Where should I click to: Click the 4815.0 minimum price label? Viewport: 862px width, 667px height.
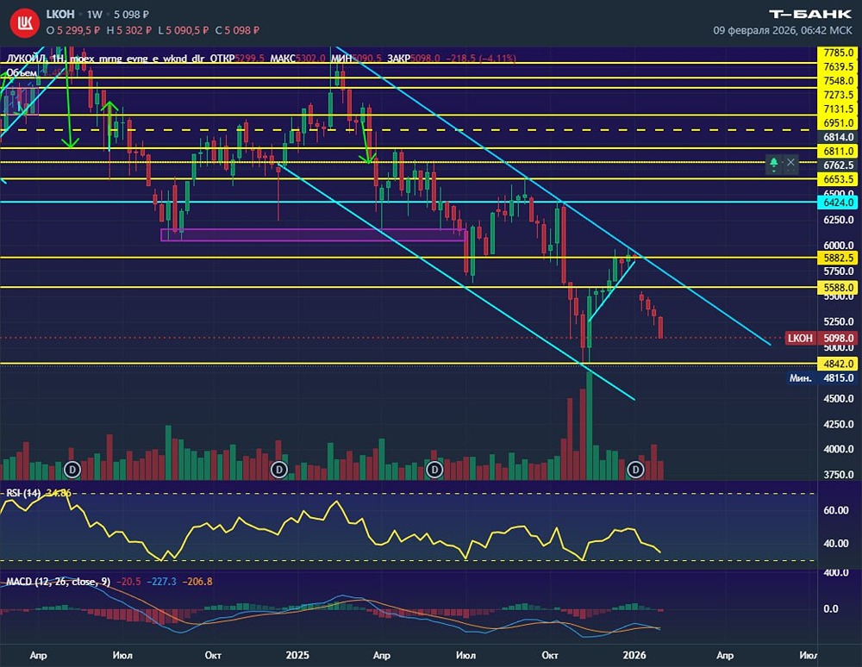click(x=839, y=378)
